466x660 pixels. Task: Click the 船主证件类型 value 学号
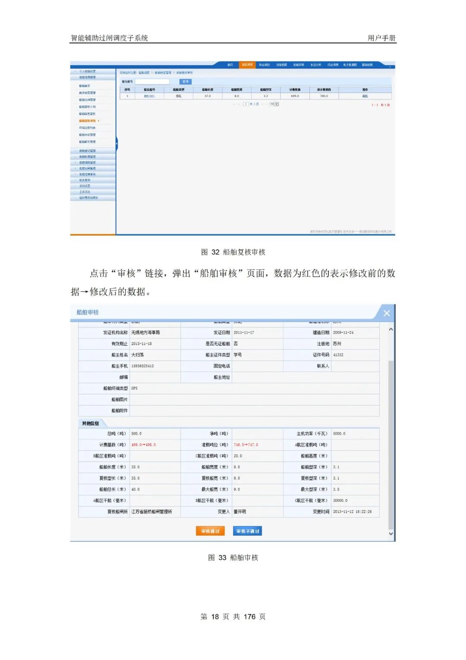(237, 355)
